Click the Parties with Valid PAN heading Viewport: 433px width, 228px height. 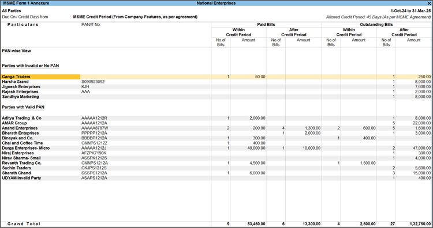click(23, 107)
